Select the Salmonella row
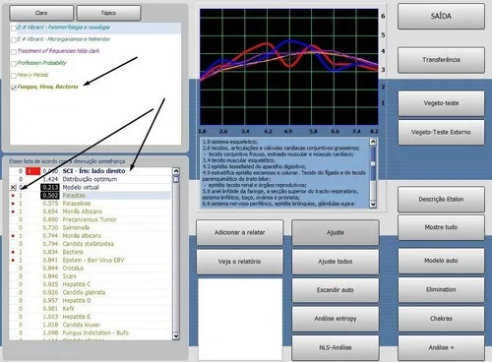The image size is (492, 362). pos(91,228)
